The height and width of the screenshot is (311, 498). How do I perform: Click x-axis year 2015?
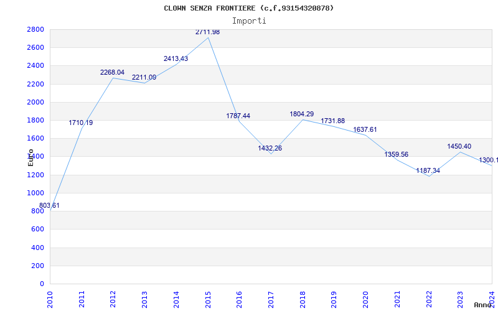[208, 300]
